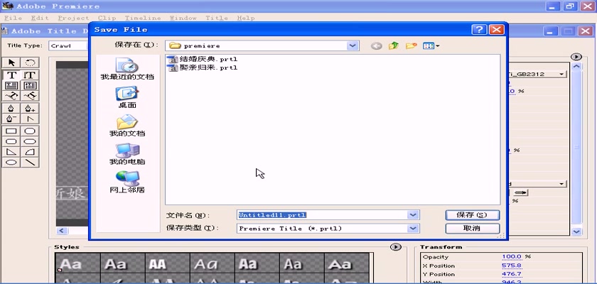Click the X Position value 575.8
The height and width of the screenshot is (284, 597).
point(512,266)
